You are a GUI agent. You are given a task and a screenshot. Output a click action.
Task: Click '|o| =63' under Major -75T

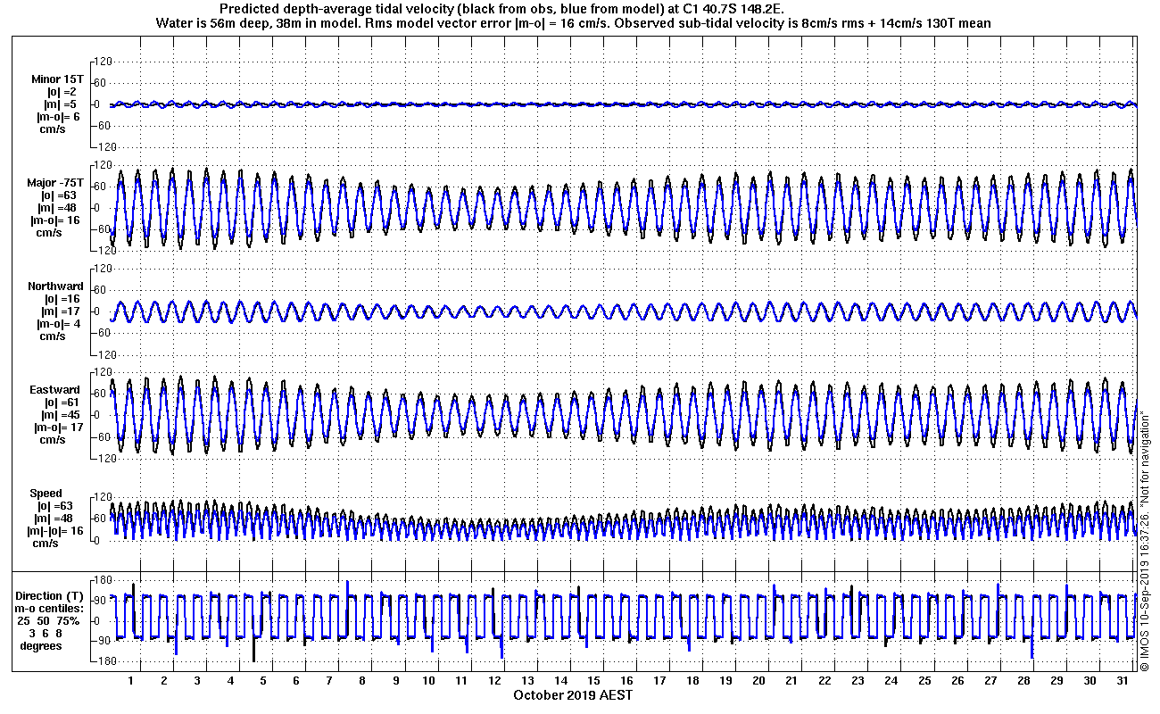click(59, 195)
